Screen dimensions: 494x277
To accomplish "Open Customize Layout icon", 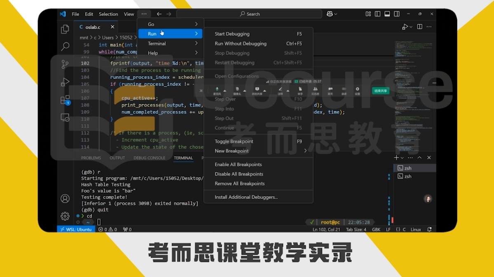I will [x=368, y=14].
